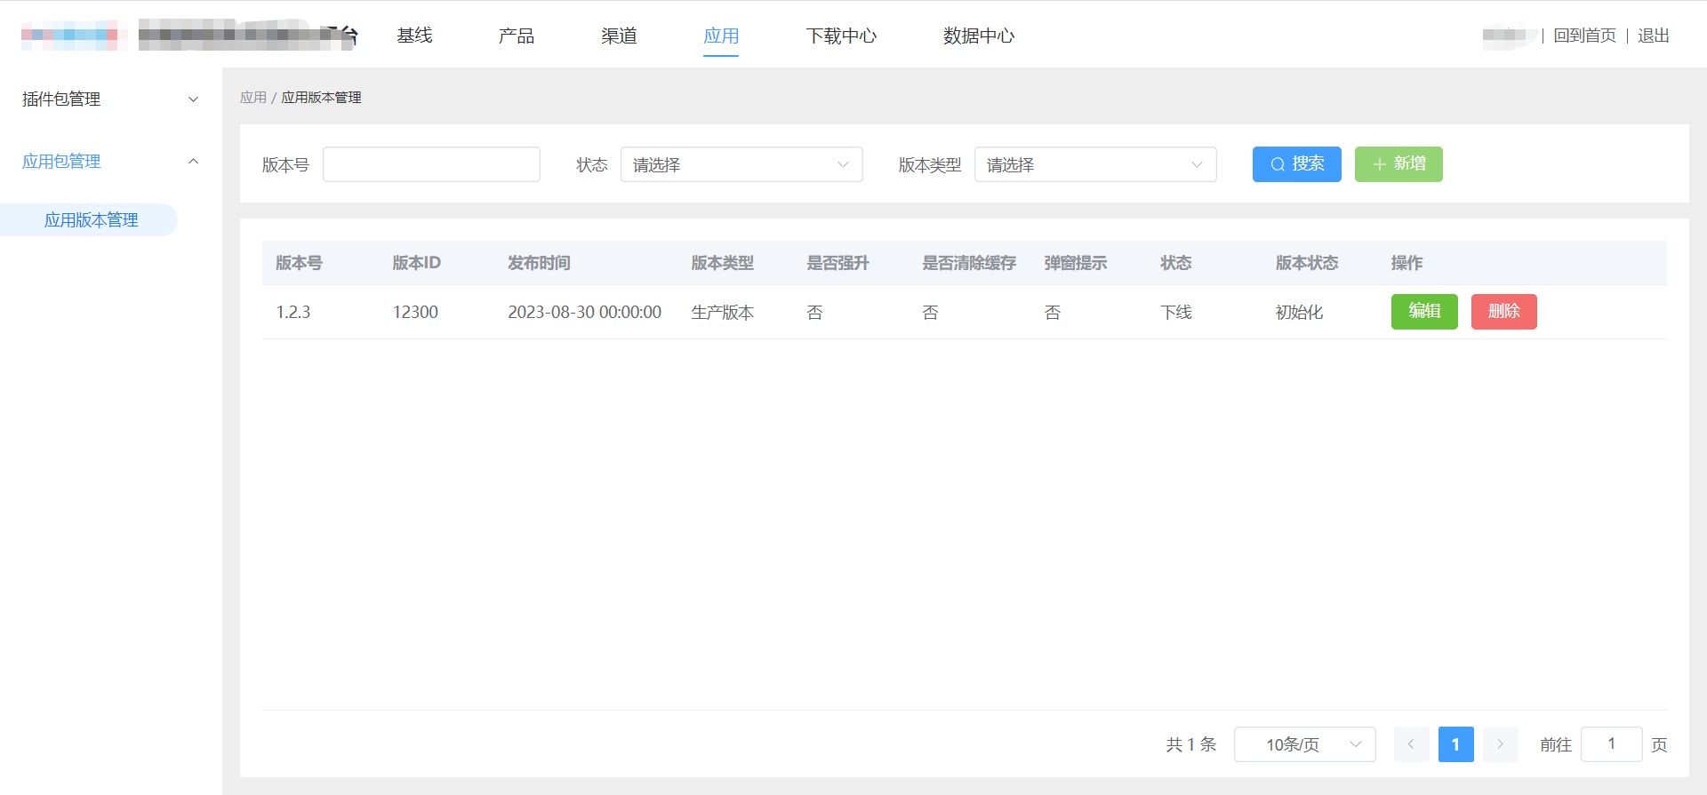
Task: Select page 1 in pagination
Action: (x=1456, y=744)
